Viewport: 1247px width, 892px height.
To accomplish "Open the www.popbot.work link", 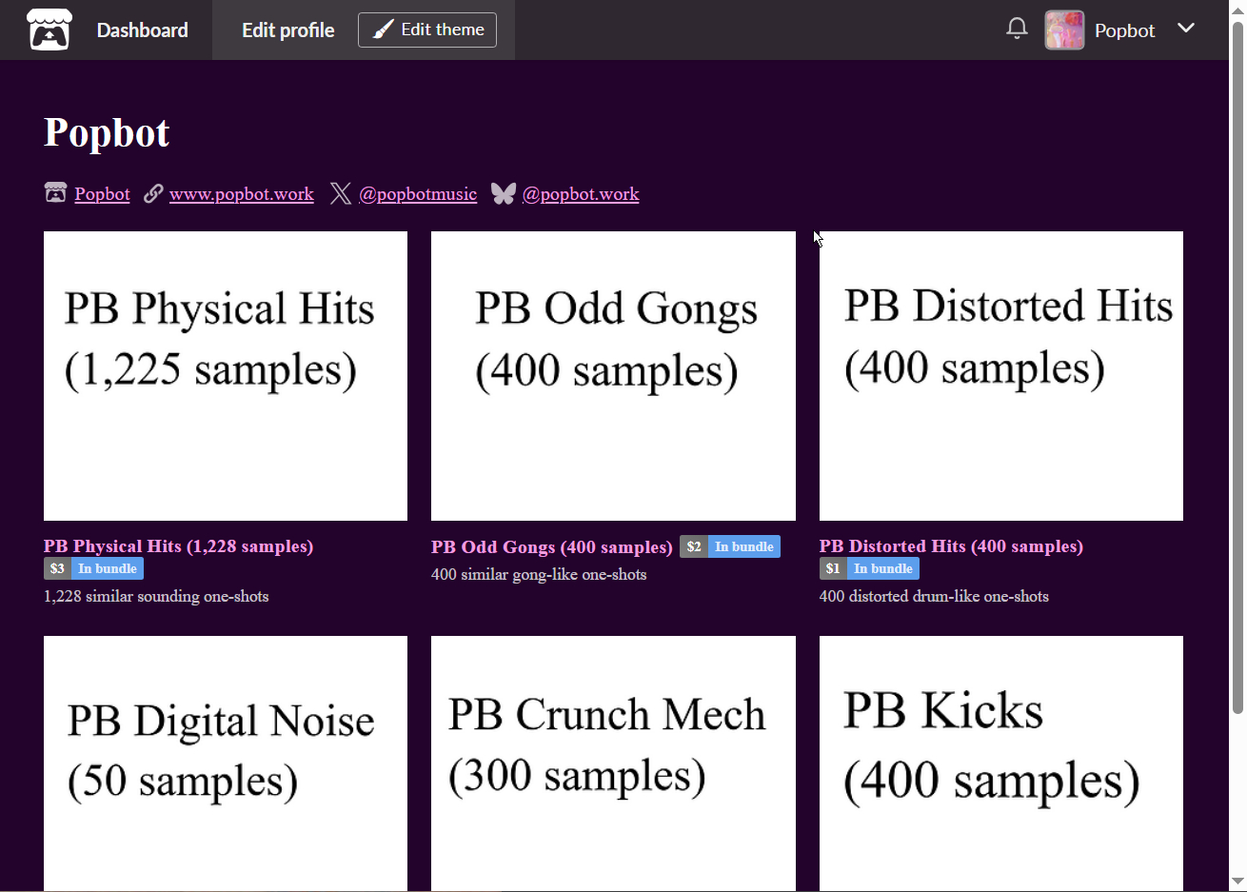I will pos(241,194).
